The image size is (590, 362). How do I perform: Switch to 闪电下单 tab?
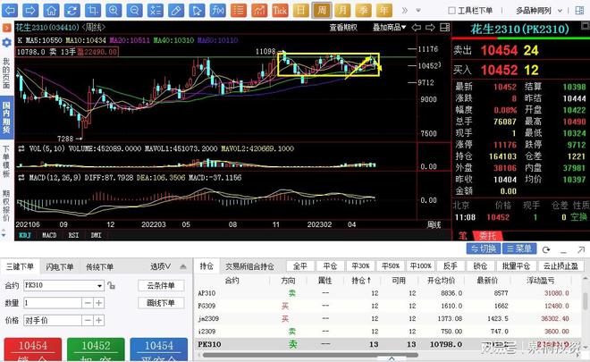(60, 266)
